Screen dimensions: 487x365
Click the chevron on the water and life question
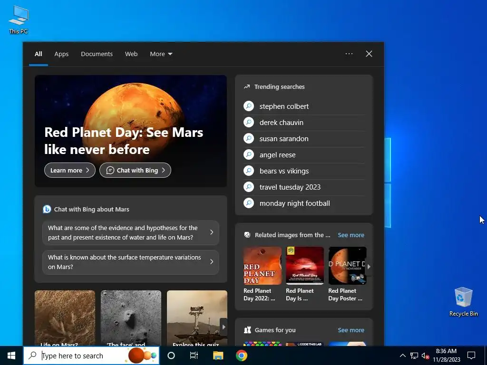click(x=212, y=232)
